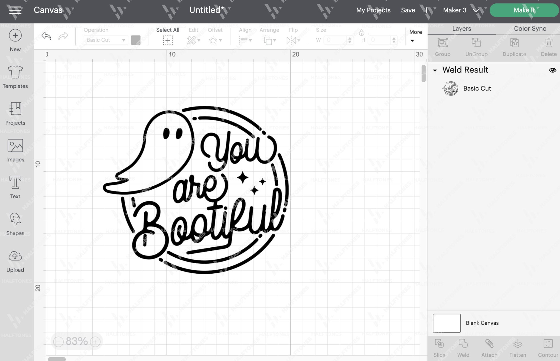Viewport: 560px width, 361px height.
Task: Select the Slice tool
Action: [440, 347]
